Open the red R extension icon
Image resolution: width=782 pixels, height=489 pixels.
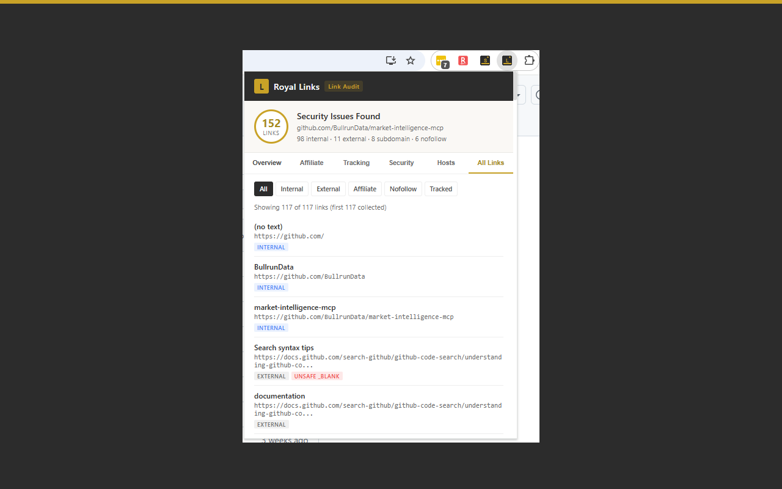pyautogui.click(x=463, y=61)
